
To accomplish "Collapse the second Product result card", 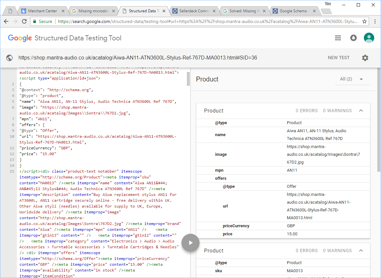I will click(361, 251).
